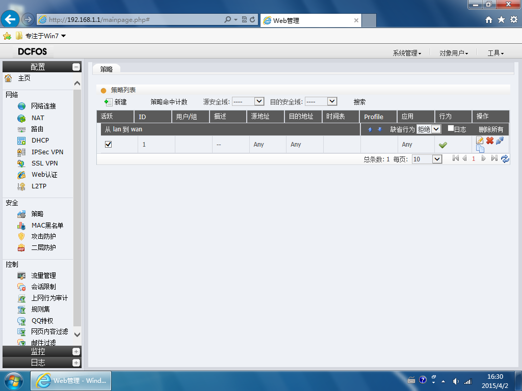Click the 搜索 search button
The height and width of the screenshot is (391, 522).
click(359, 102)
